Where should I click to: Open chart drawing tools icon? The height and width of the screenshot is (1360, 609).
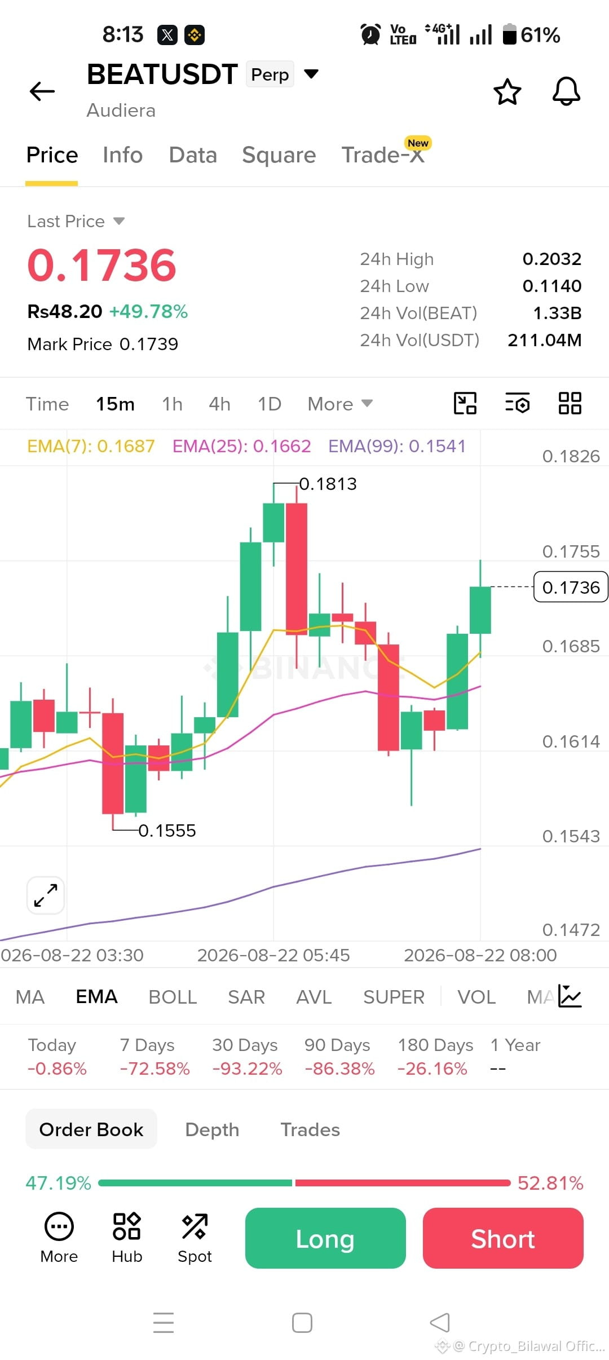(x=465, y=404)
